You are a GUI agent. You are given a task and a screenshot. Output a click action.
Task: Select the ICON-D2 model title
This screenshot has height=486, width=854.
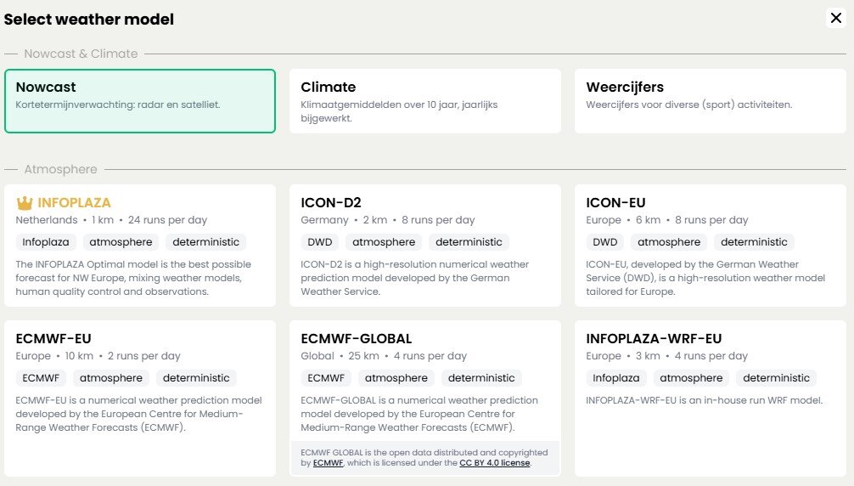coord(330,203)
